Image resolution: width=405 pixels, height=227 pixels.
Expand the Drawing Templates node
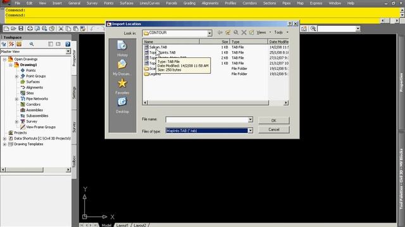click(4, 144)
